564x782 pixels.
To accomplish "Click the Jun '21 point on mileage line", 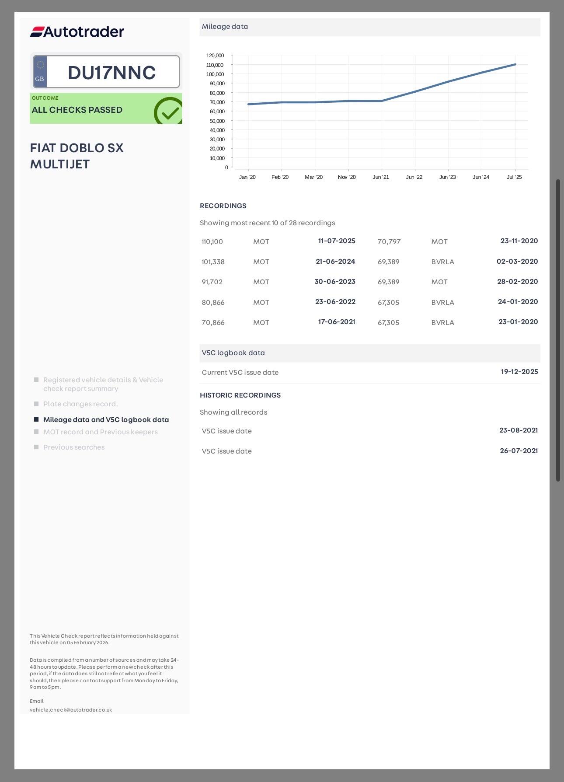I will click(x=382, y=101).
